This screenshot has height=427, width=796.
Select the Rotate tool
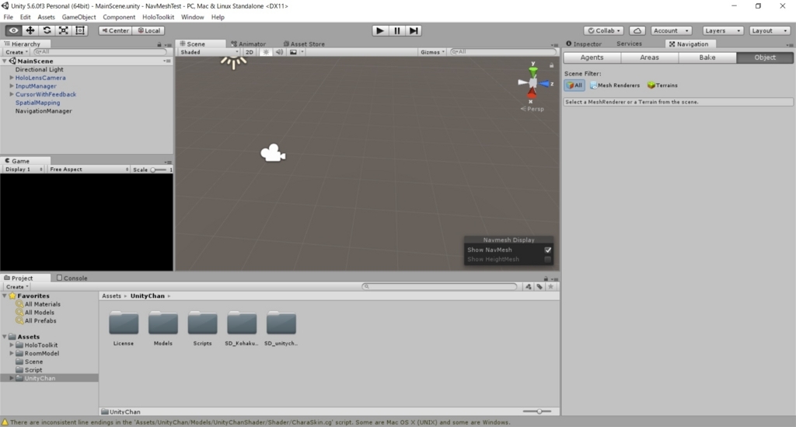pos(47,30)
